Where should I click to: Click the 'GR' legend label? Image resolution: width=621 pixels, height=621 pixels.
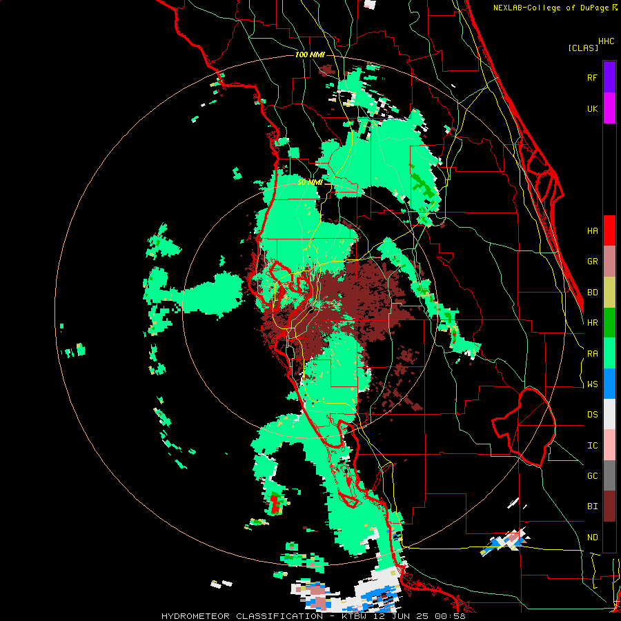coord(592,262)
